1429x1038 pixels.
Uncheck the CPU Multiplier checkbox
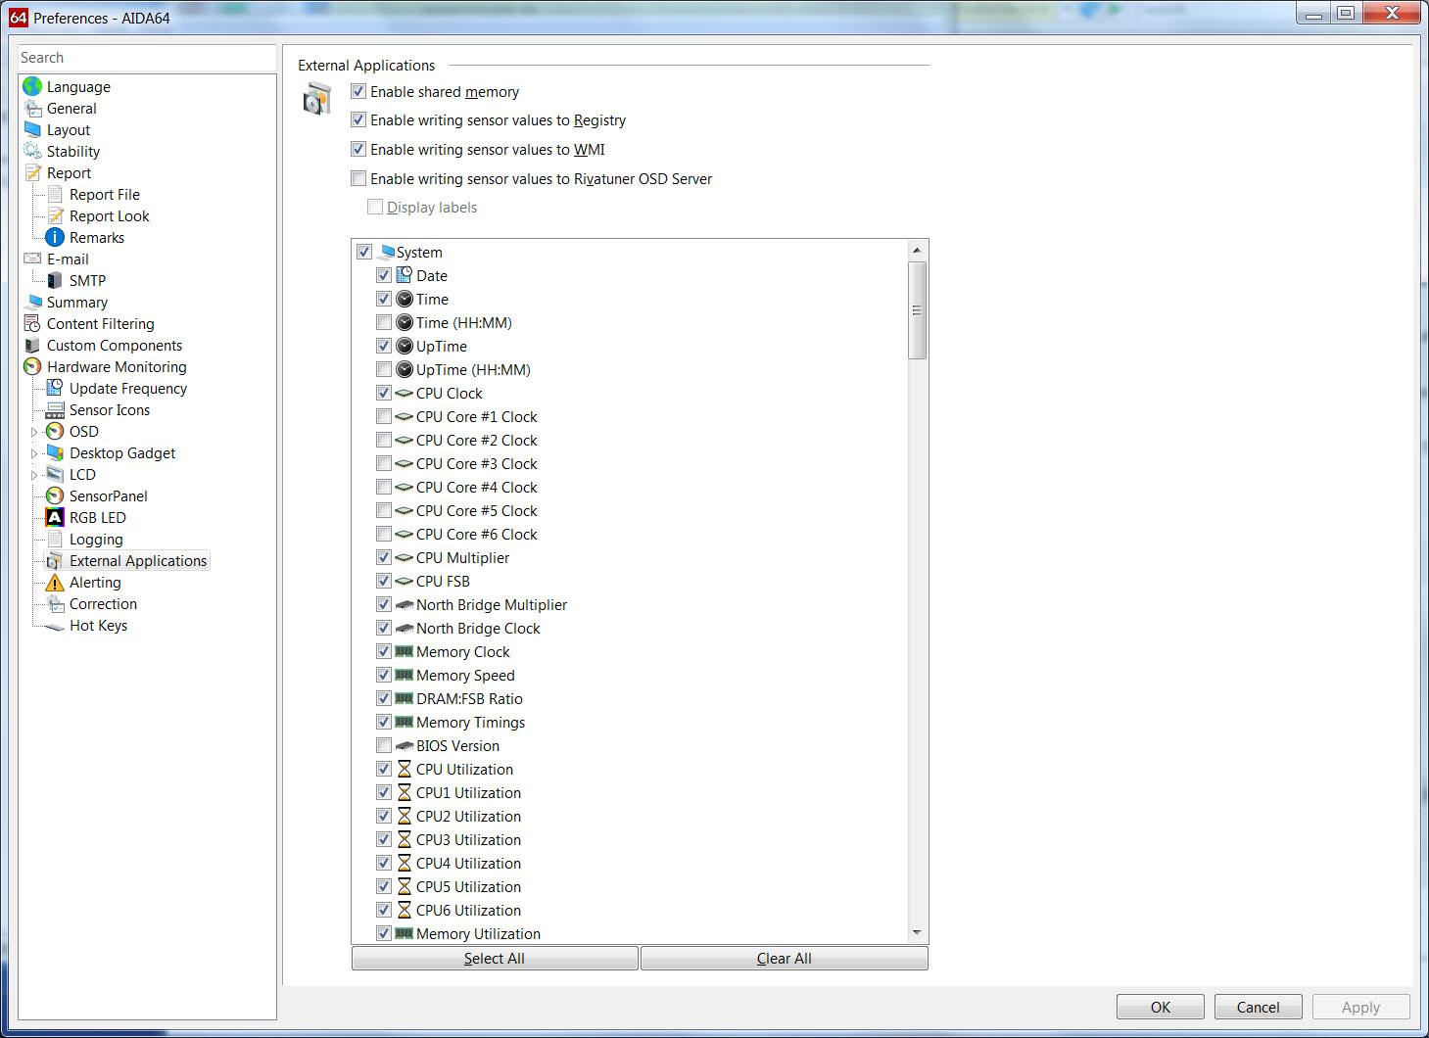pyautogui.click(x=384, y=557)
